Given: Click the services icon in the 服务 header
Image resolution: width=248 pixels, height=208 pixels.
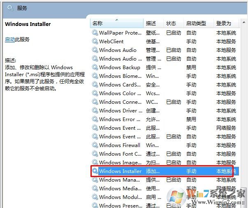Looking at the screenshot, I should click(x=10, y=8).
